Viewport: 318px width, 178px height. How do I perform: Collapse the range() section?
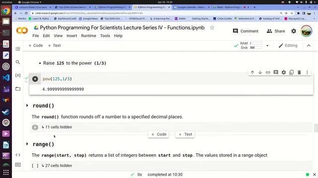point(27,144)
